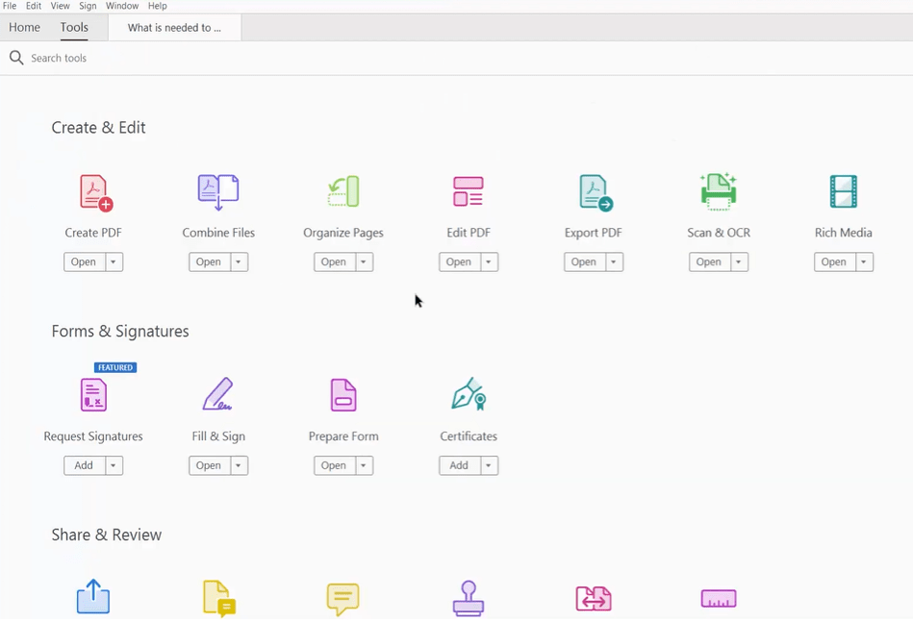Open dropdown arrow next to Rich Media Open
Screen dimensions: 913x622
864,262
